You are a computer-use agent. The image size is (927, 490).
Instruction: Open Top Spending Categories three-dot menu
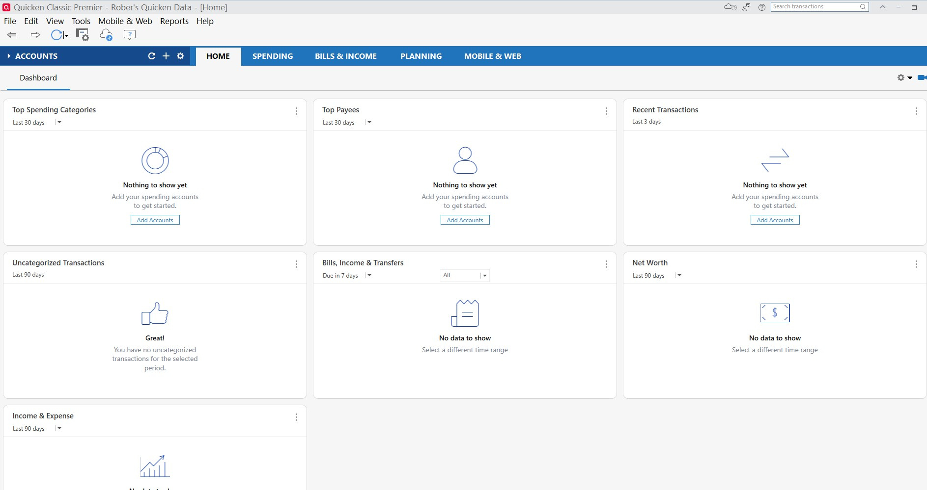tap(296, 111)
